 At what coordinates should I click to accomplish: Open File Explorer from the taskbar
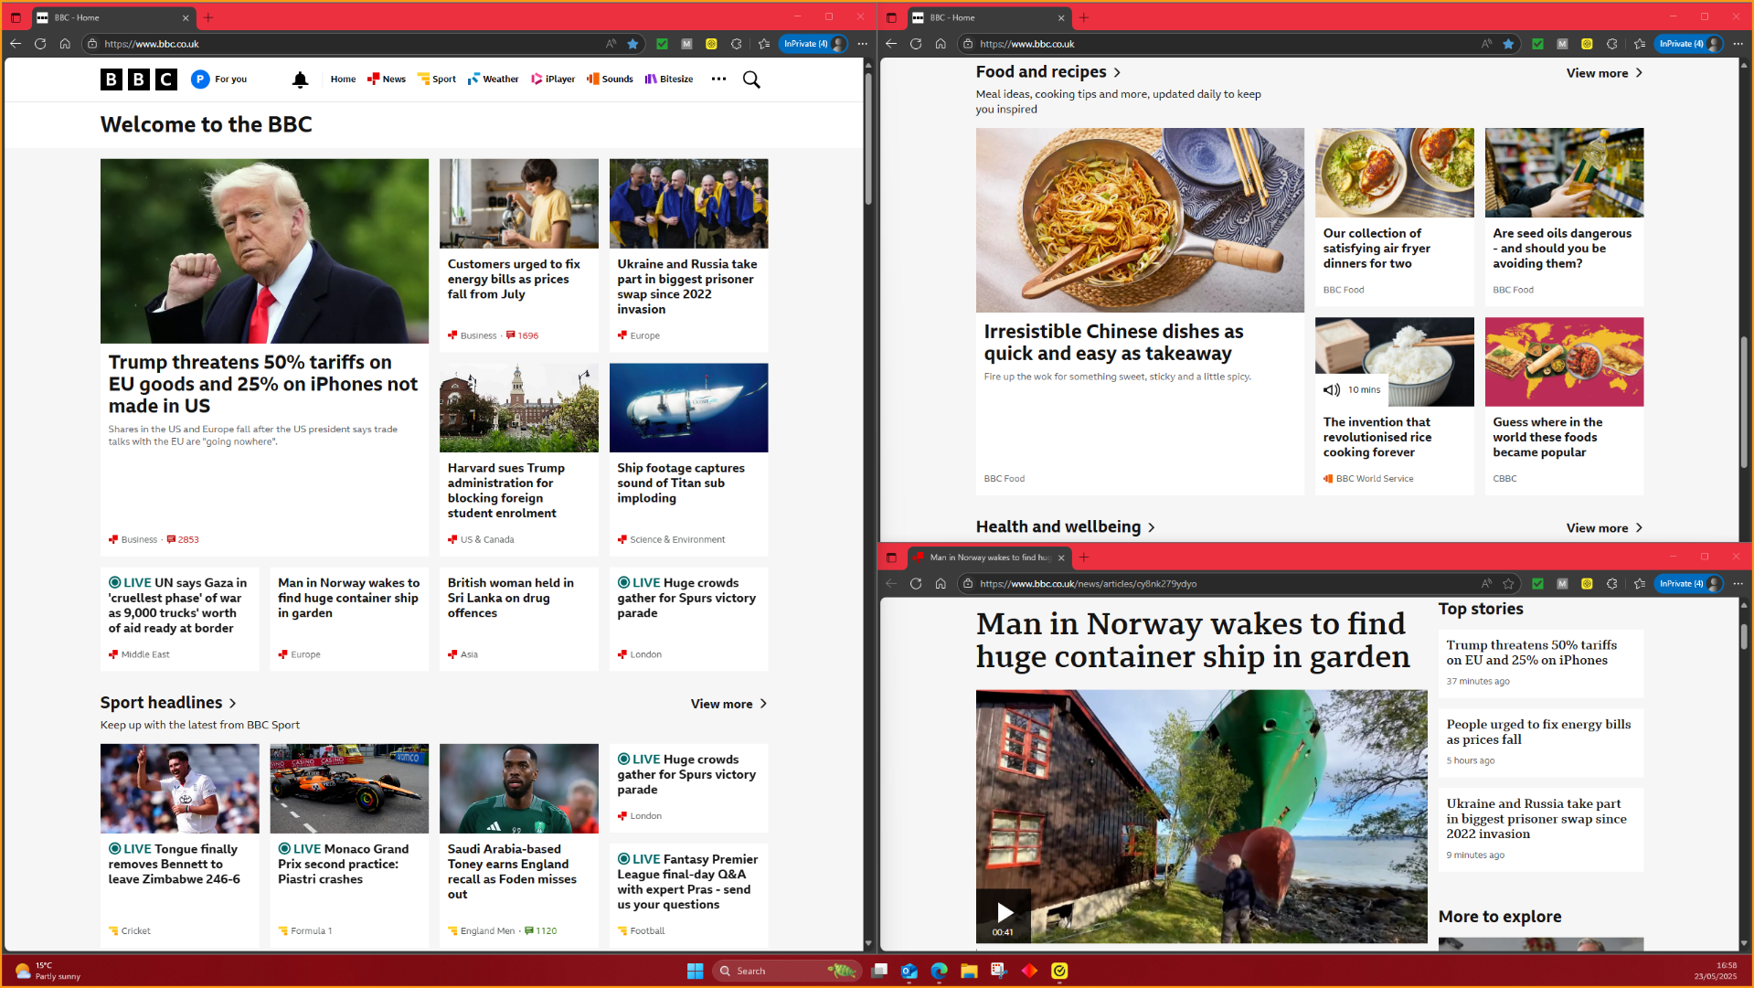tap(969, 971)
